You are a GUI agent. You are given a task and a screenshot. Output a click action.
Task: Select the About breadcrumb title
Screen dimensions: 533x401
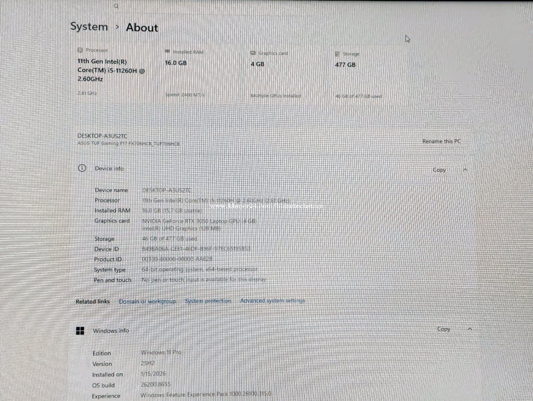point(142,28)
